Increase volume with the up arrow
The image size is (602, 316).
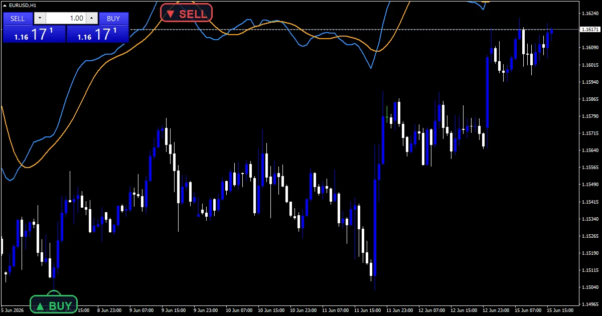coord(92,19)
